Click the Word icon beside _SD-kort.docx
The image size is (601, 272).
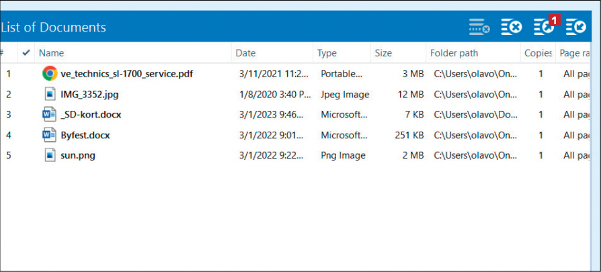point(49,115)
